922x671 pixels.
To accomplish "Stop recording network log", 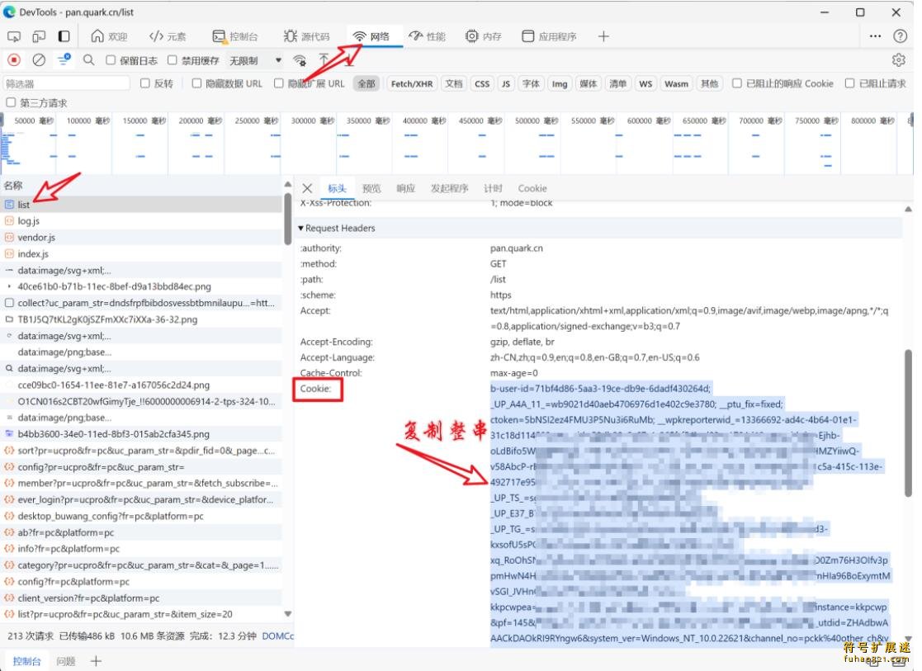I will (x=14, y=60).
